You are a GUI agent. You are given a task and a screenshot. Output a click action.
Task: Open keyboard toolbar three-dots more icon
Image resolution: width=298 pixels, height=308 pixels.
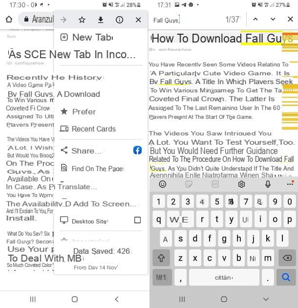tap(290, 183)
